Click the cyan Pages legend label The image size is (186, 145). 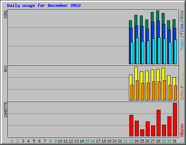pos(182,44)
